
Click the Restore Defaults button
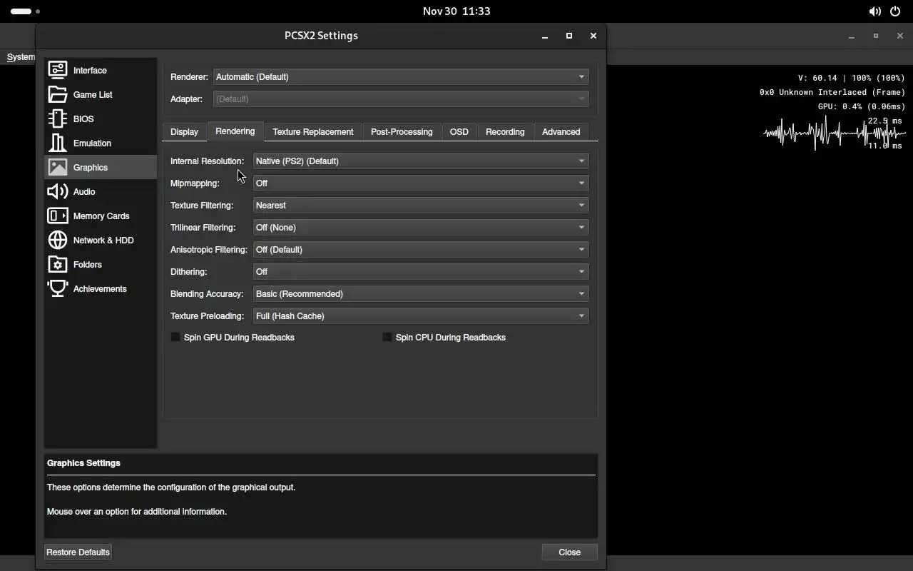coord(78,552)
